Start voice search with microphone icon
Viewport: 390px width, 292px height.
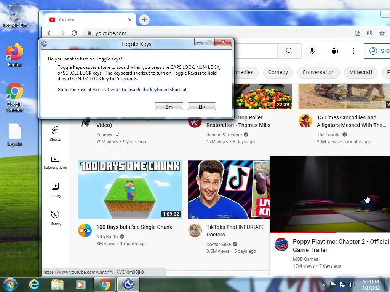(x=312, y=51)
